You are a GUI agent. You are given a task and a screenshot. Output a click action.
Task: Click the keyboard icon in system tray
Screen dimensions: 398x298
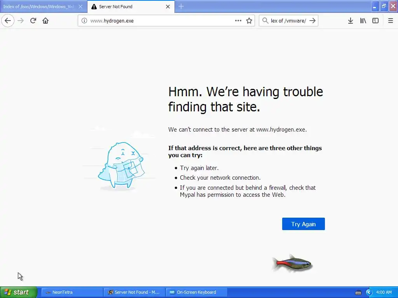click(x=358, y=293)
